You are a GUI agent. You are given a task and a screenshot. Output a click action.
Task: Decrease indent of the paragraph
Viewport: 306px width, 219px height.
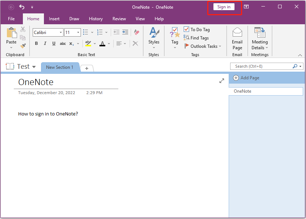(x=117, y=32)
